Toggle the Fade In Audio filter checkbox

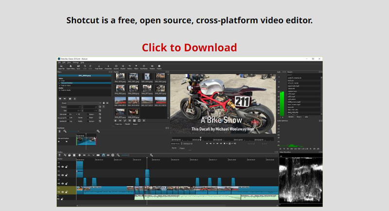pos(59,90)
